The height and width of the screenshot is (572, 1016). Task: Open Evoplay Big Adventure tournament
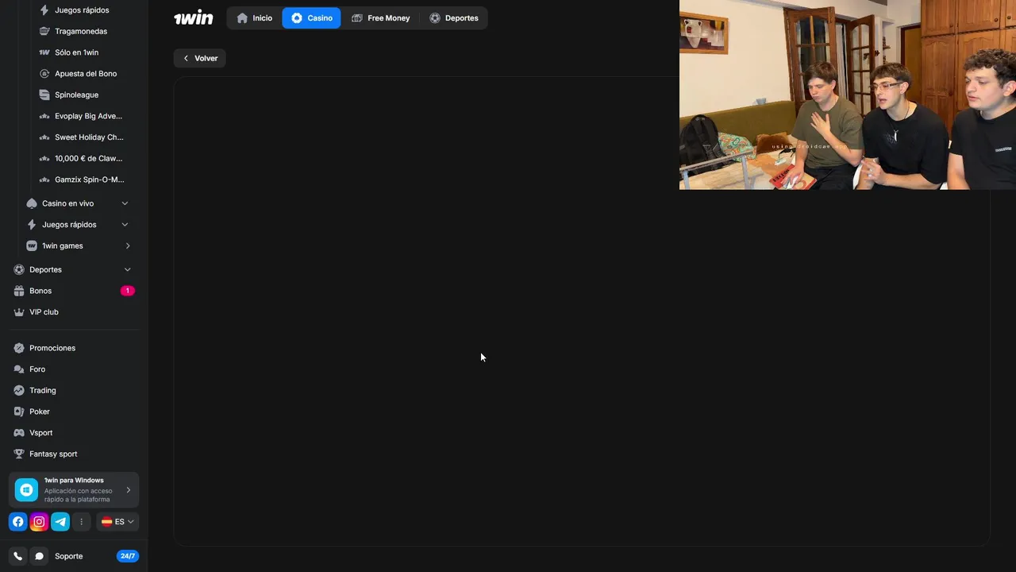88,116
